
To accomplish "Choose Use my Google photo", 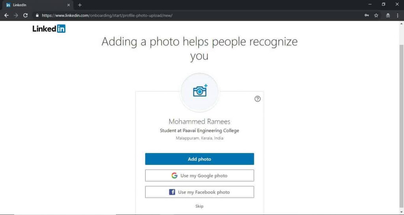I will click(199, 175).
